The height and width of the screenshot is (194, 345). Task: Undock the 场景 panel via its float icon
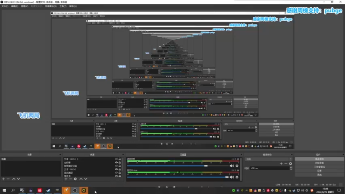(60, 155)
